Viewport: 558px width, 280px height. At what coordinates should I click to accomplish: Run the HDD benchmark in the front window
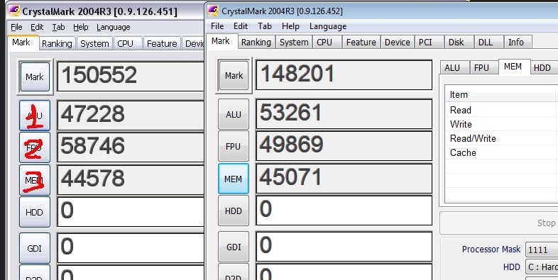click(x=234, y=211)
